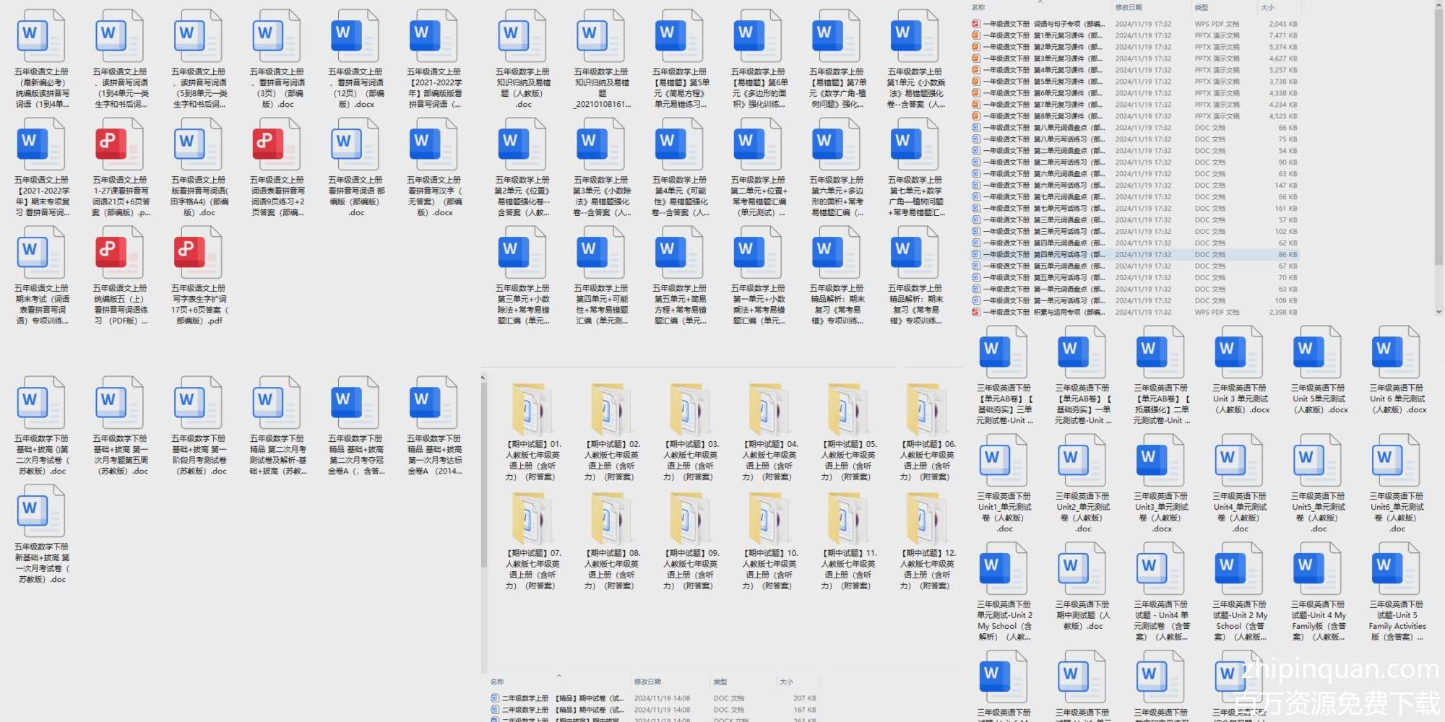The height and width of the screenshot is (722, 1445).
Task: Click 类型 column header in first-grade list
Action: [x=1202, y=7]
